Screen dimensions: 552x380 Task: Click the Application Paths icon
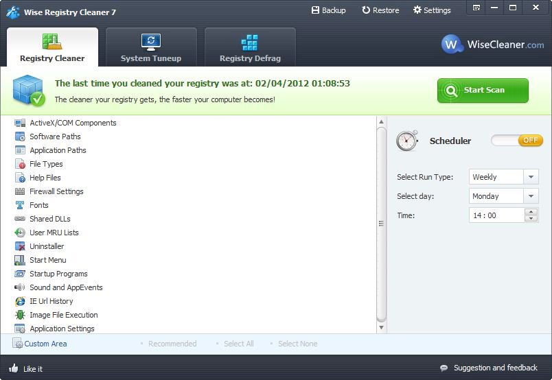tap(20, 150)
